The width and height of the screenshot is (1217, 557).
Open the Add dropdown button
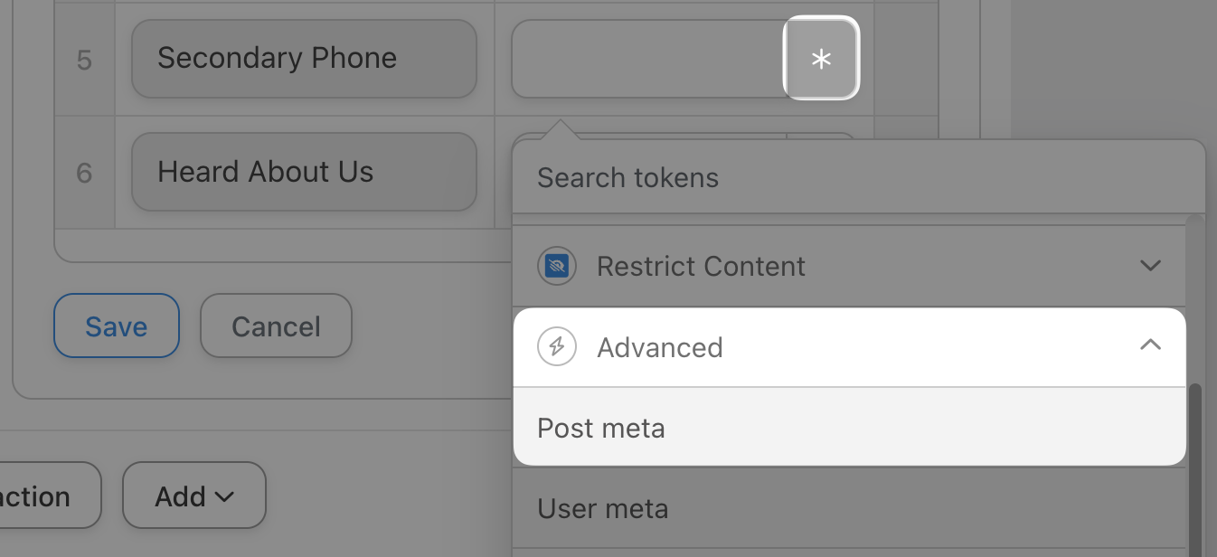[194, 496]
